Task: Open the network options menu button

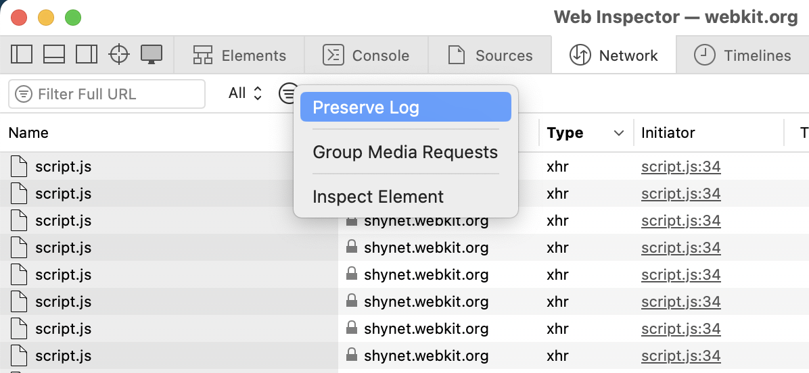Action: [x=288, y=93]
